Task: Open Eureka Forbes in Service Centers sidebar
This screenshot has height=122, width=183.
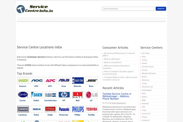Action: tap(148, 67)
